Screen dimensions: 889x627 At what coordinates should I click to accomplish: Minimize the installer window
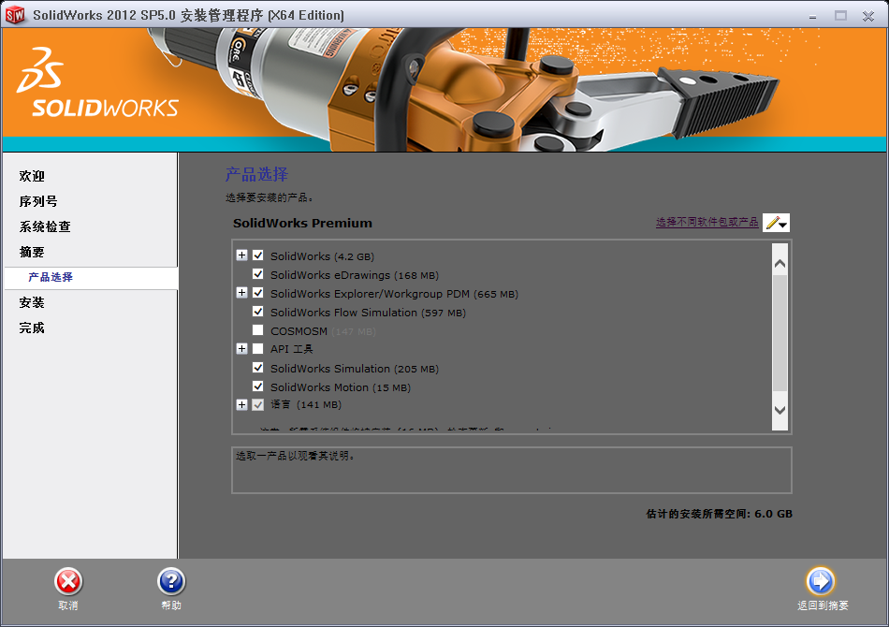point(812,16)
